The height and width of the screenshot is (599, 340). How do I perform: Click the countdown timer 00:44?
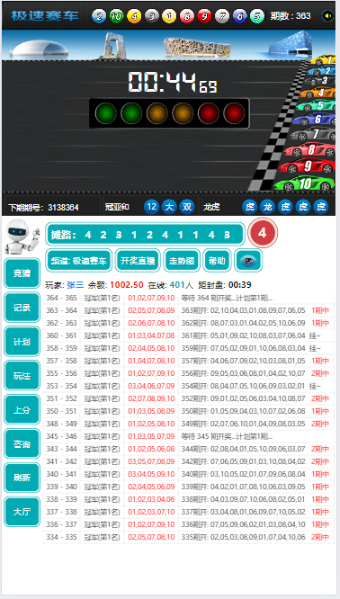[173, 82]
